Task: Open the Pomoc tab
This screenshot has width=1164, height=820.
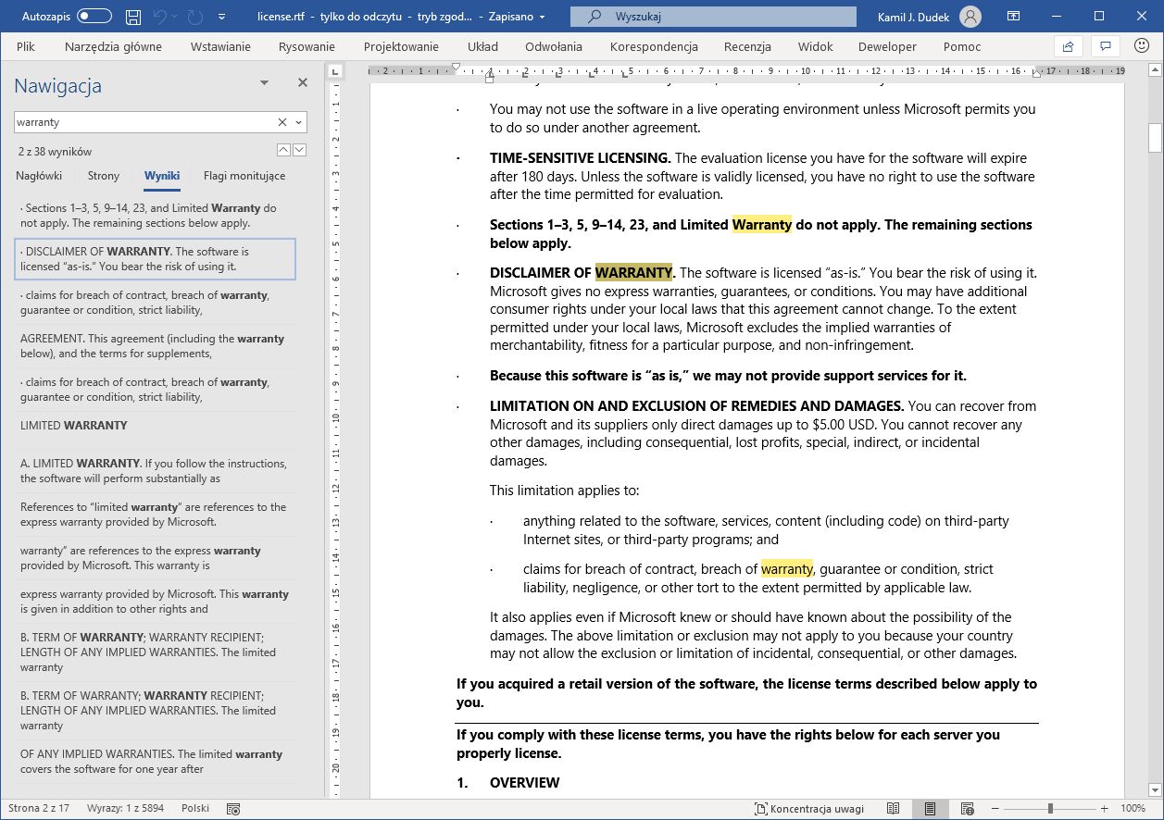Action: tap(962, 46)
